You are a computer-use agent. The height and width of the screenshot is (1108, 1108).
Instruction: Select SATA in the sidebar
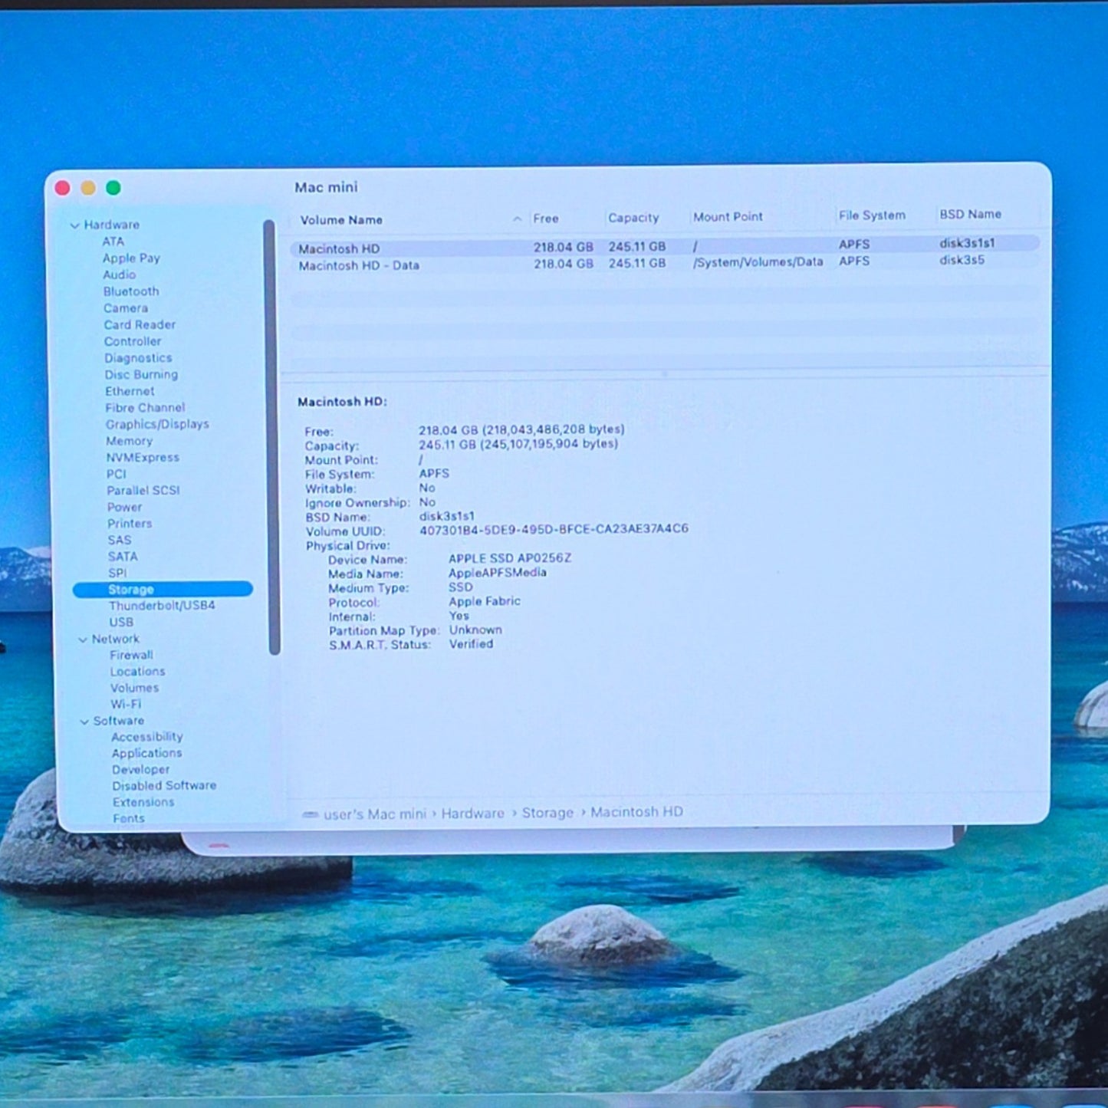point(123,557)
